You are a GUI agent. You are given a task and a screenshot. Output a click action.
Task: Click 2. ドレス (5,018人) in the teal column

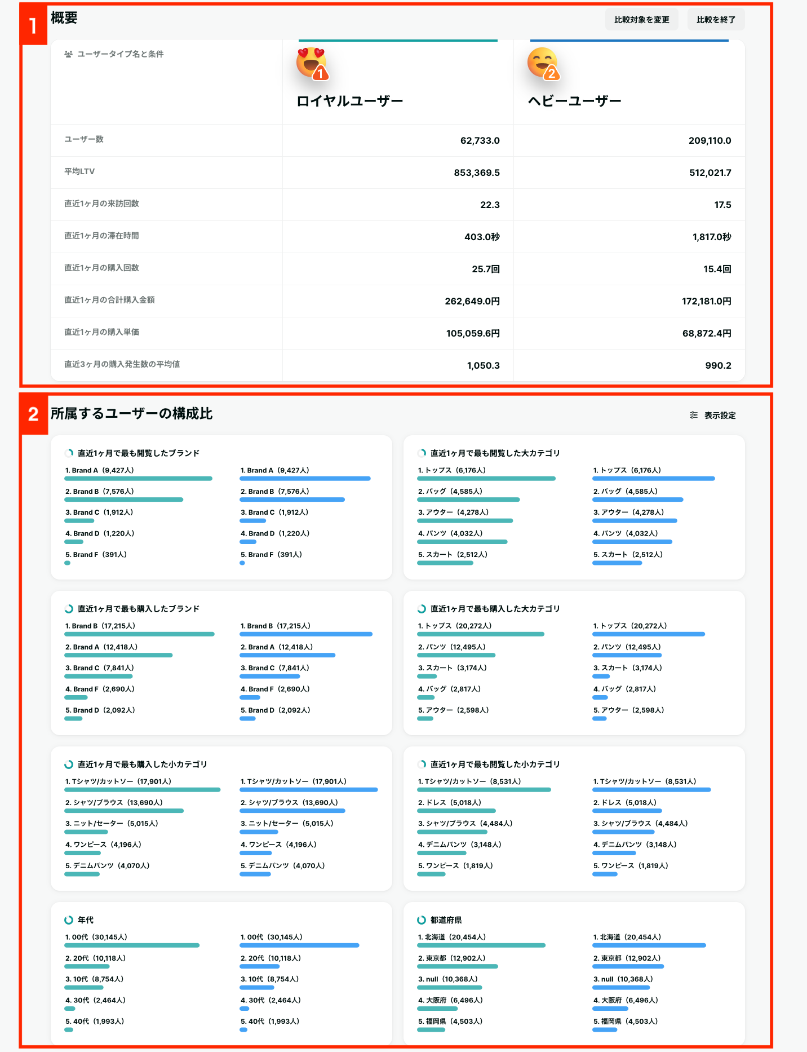(450, 803)
